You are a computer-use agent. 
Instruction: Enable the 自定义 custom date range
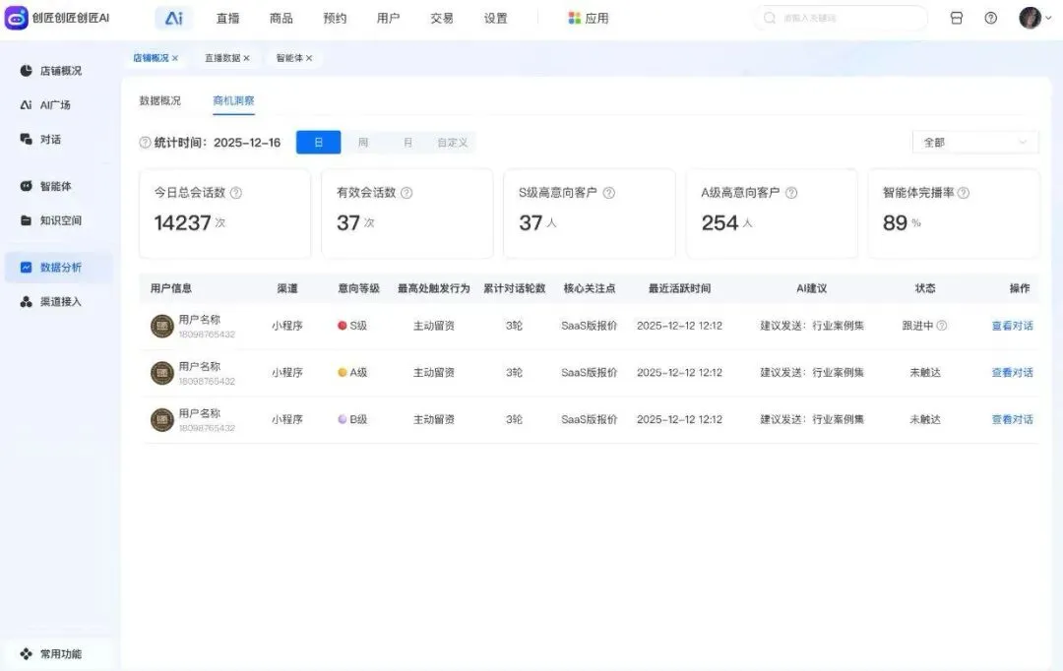point(453,142)
